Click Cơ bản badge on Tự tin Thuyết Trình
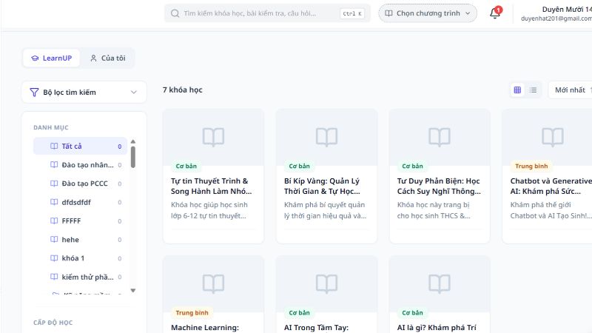This screenshot has height=333, width=592. tap(186, 166)
